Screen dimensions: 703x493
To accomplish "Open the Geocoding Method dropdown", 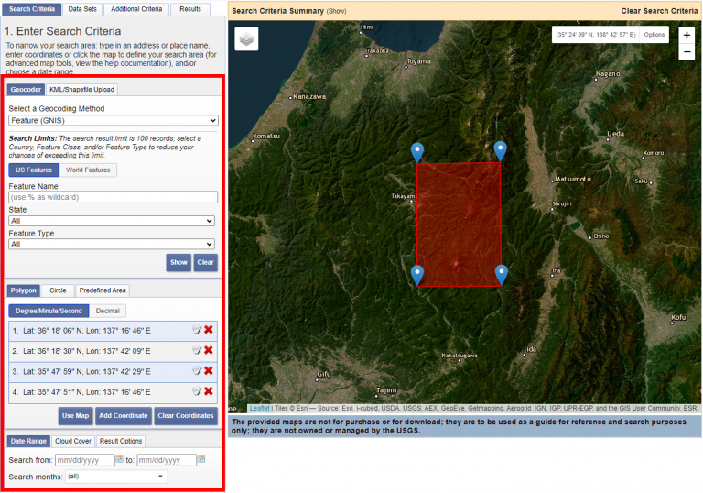I will pyautogui.click(x=114, y=120).
